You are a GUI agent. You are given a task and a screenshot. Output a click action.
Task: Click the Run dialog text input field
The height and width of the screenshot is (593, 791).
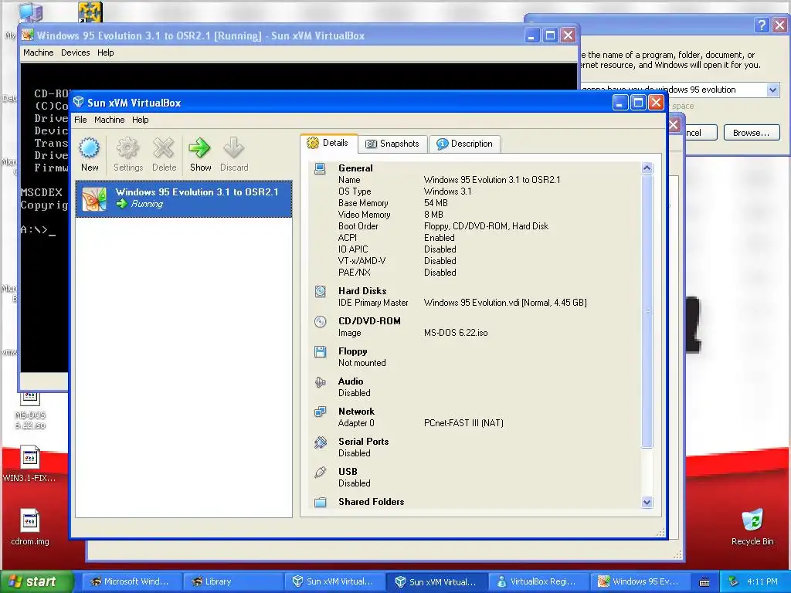click(x=674, y=90)
